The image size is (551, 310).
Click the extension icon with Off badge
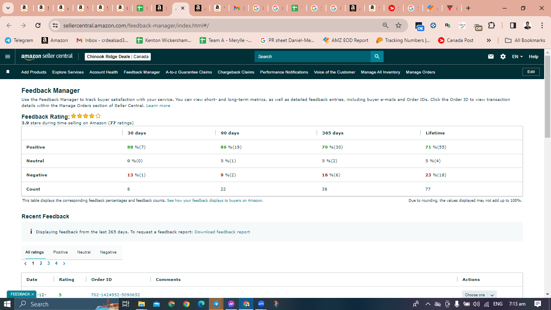(x=478, y=27)
